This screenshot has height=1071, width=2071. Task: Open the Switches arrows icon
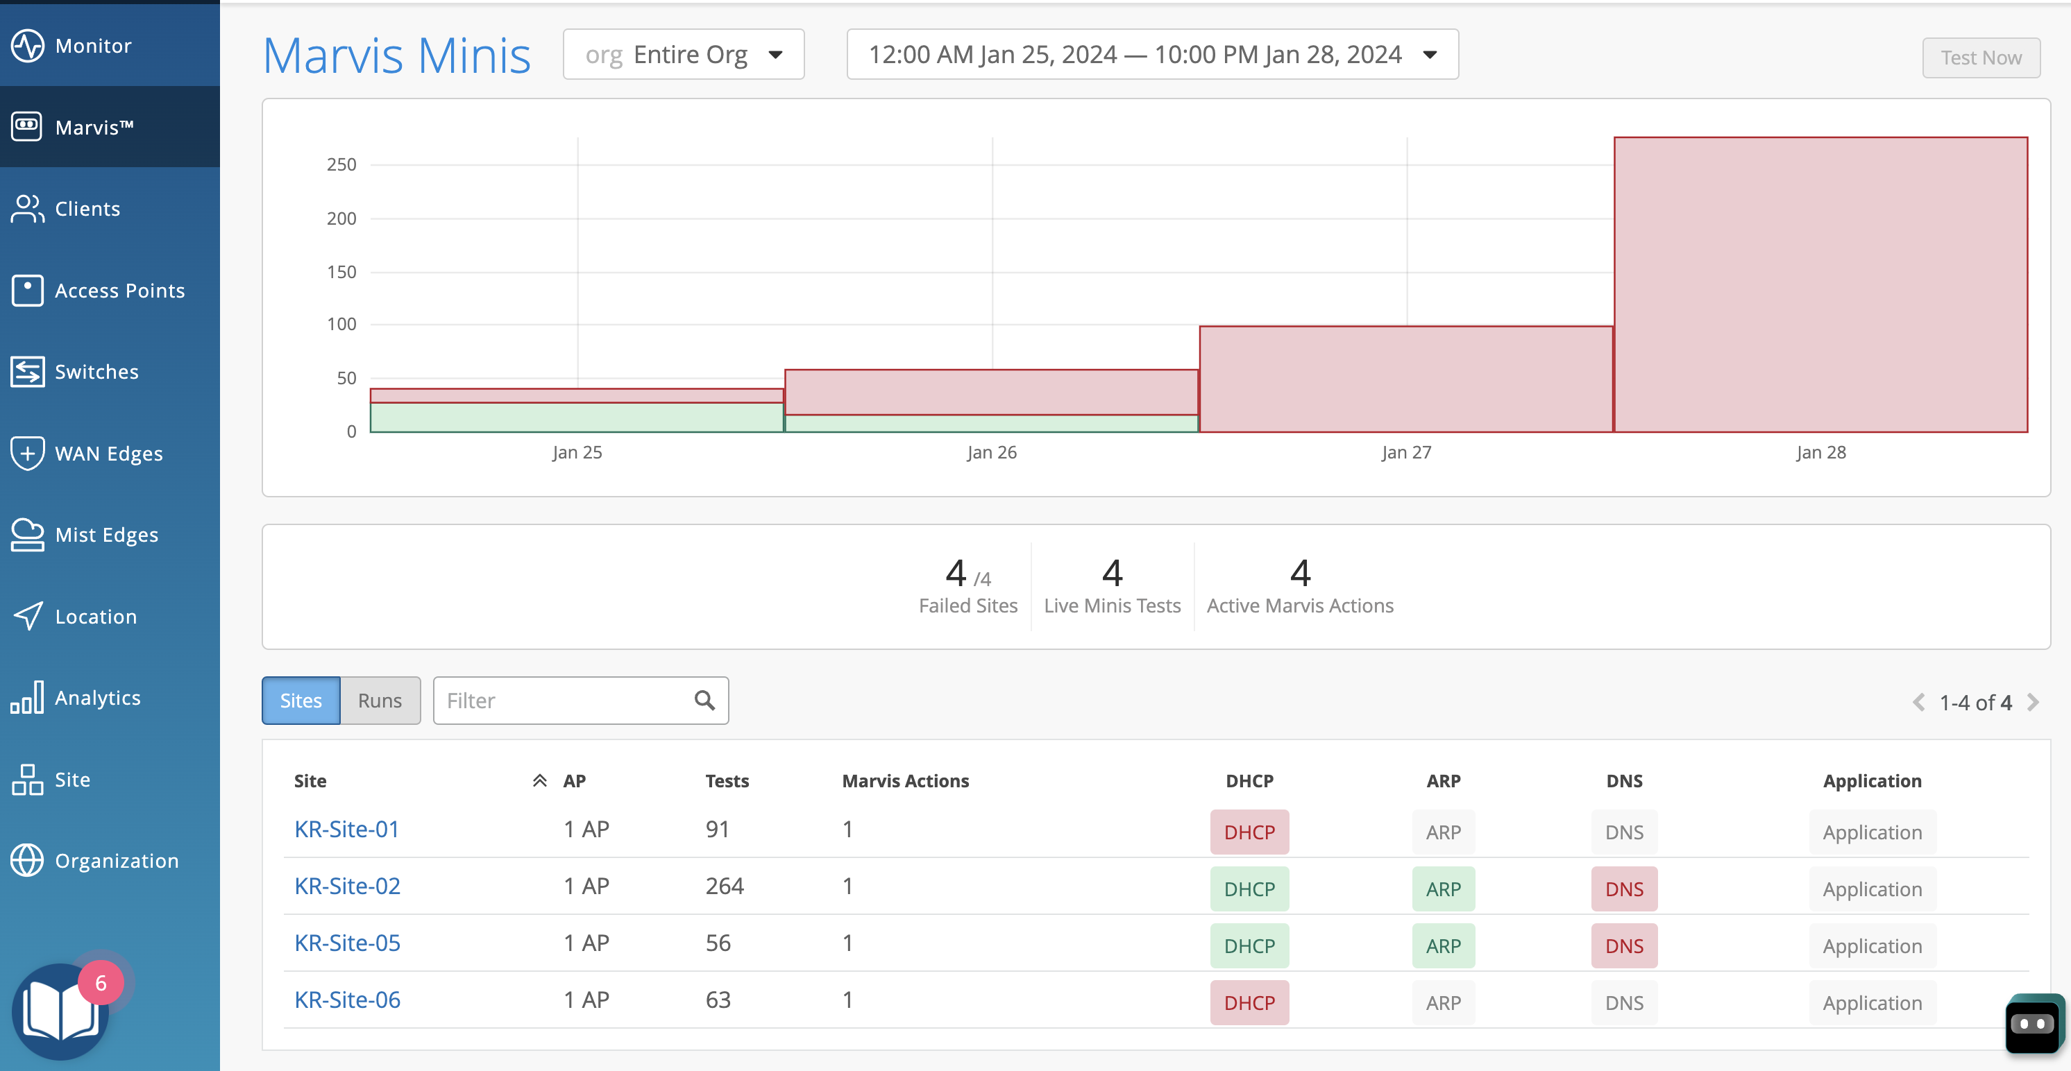27,372
